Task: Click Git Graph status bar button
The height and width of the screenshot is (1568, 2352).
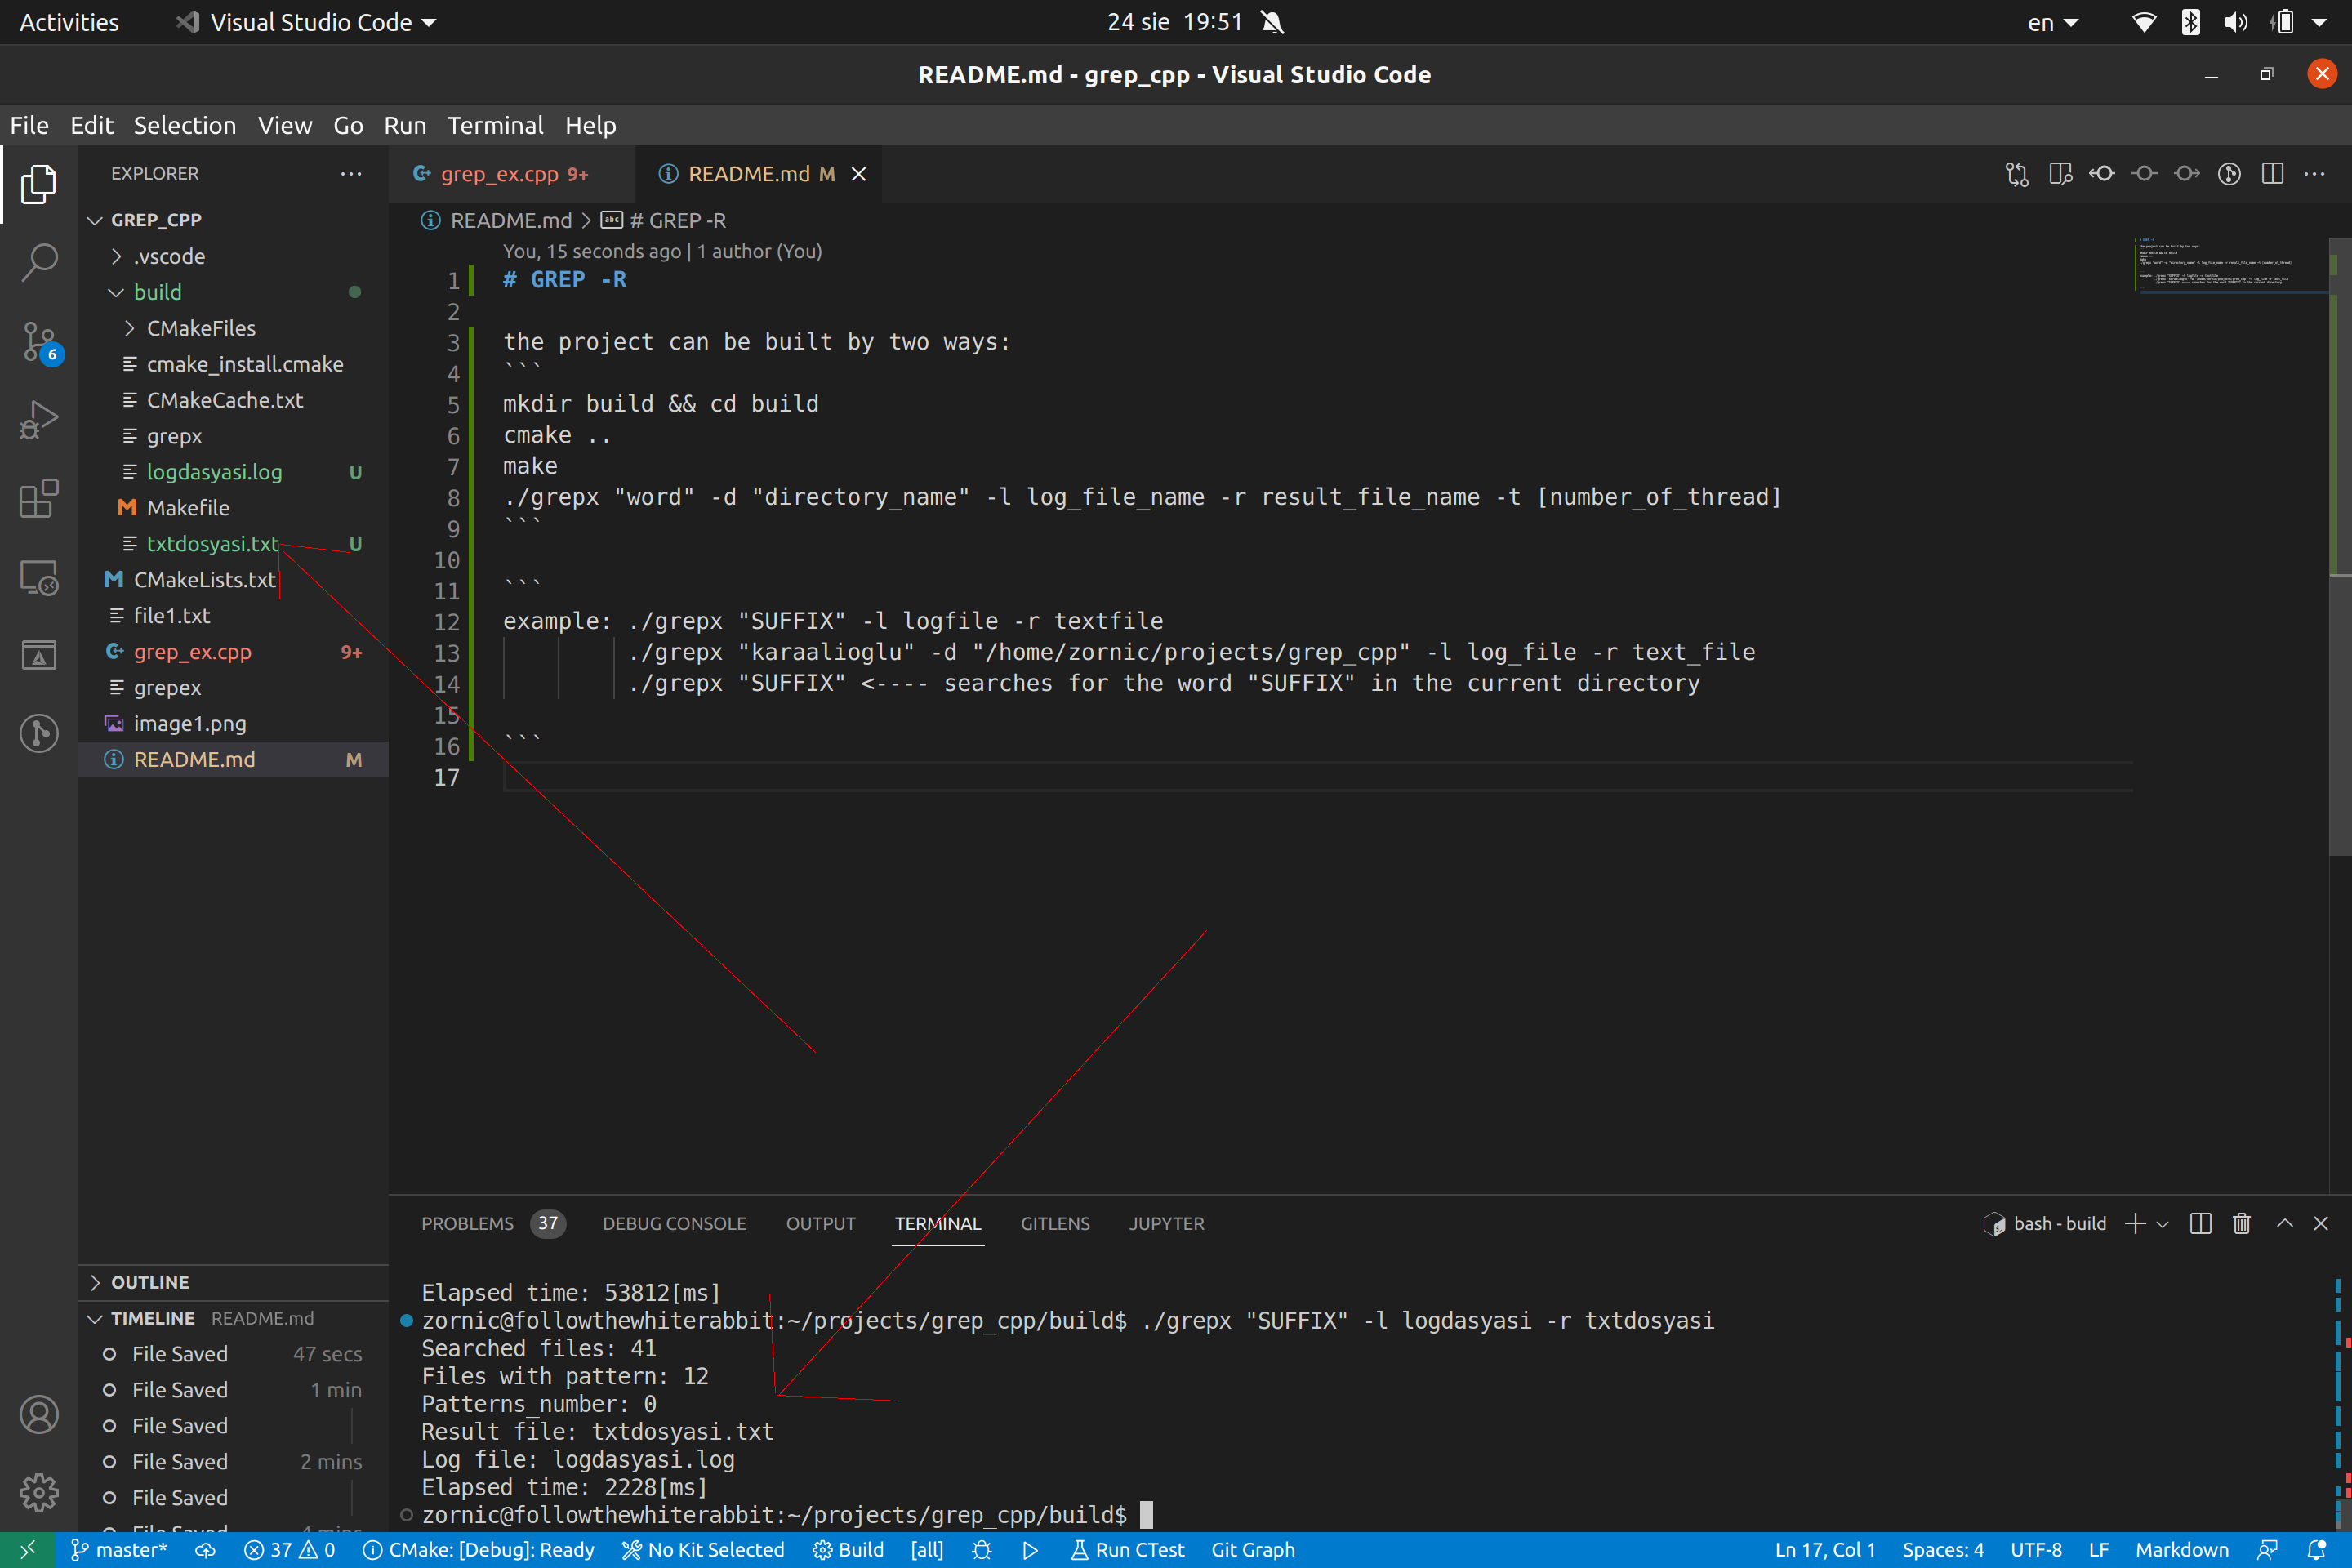Action: [x=1252, y=1549]
